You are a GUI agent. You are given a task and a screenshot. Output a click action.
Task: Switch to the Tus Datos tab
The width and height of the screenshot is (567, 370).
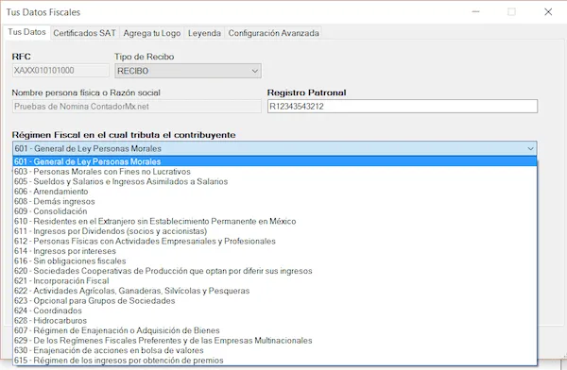coord(26,32)
